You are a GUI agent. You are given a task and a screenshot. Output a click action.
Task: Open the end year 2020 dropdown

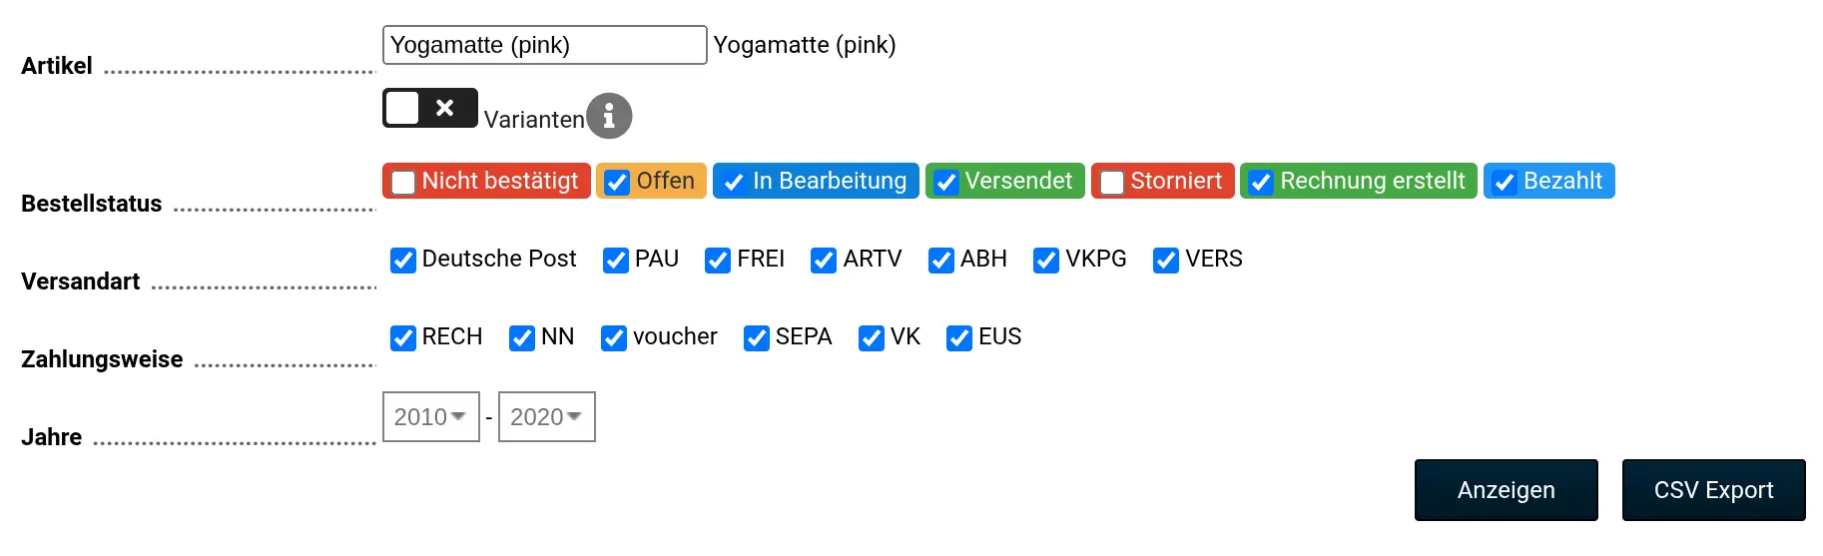coord(547,416)
